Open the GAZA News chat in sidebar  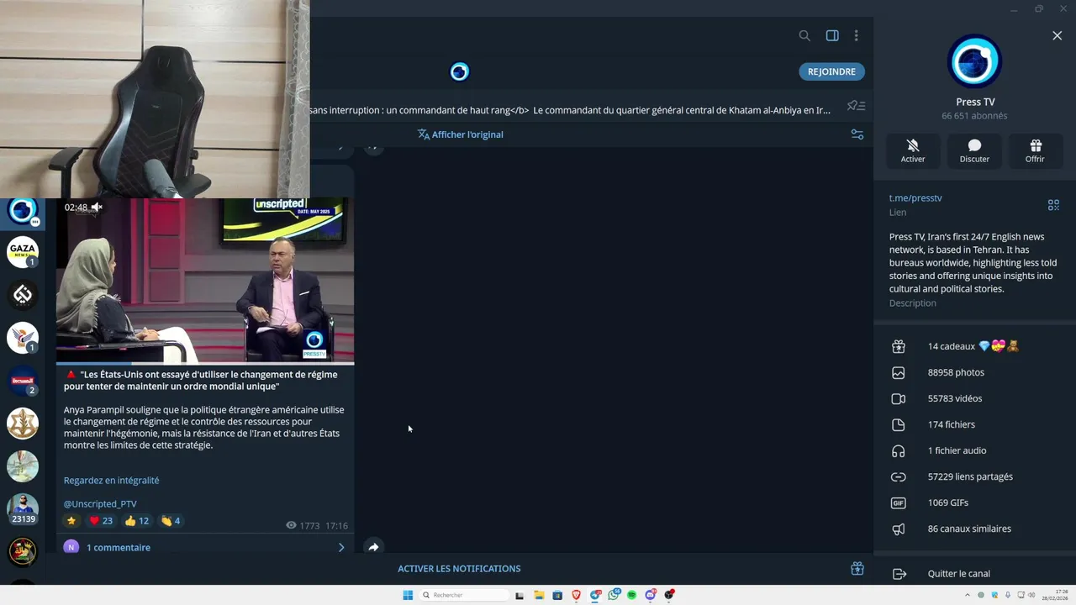(x=23, y=250)
